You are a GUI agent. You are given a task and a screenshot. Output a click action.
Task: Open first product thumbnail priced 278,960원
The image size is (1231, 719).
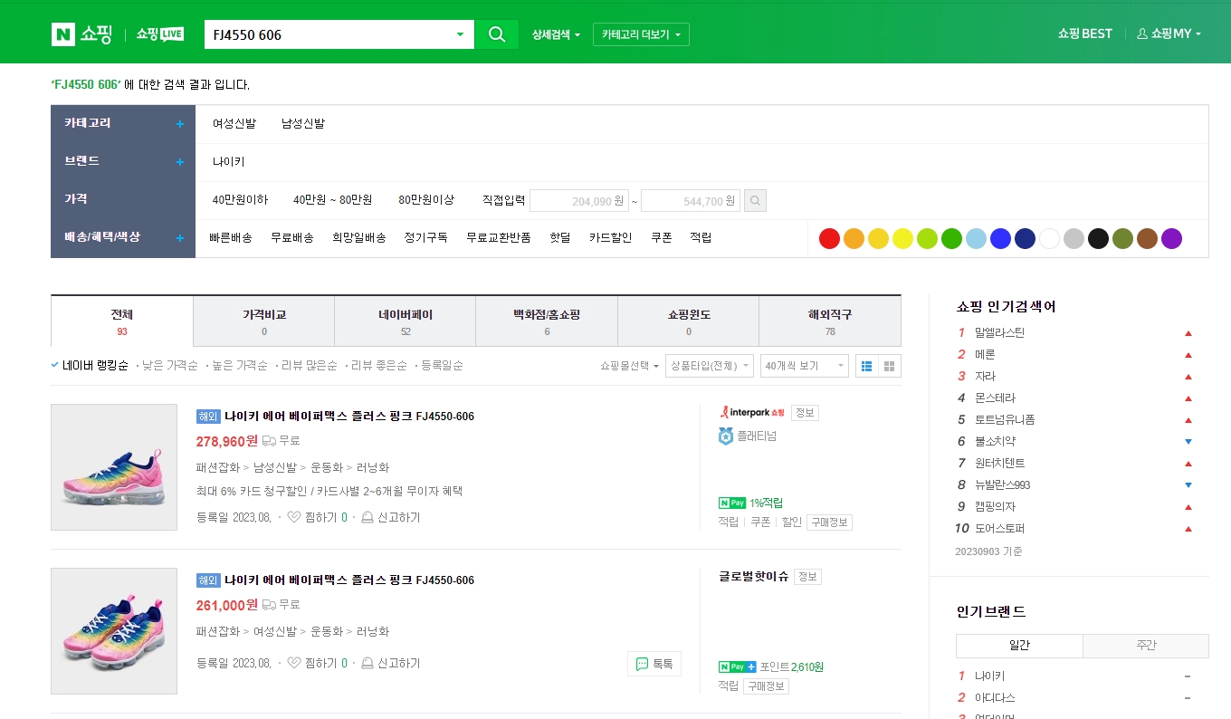point(114,467)
